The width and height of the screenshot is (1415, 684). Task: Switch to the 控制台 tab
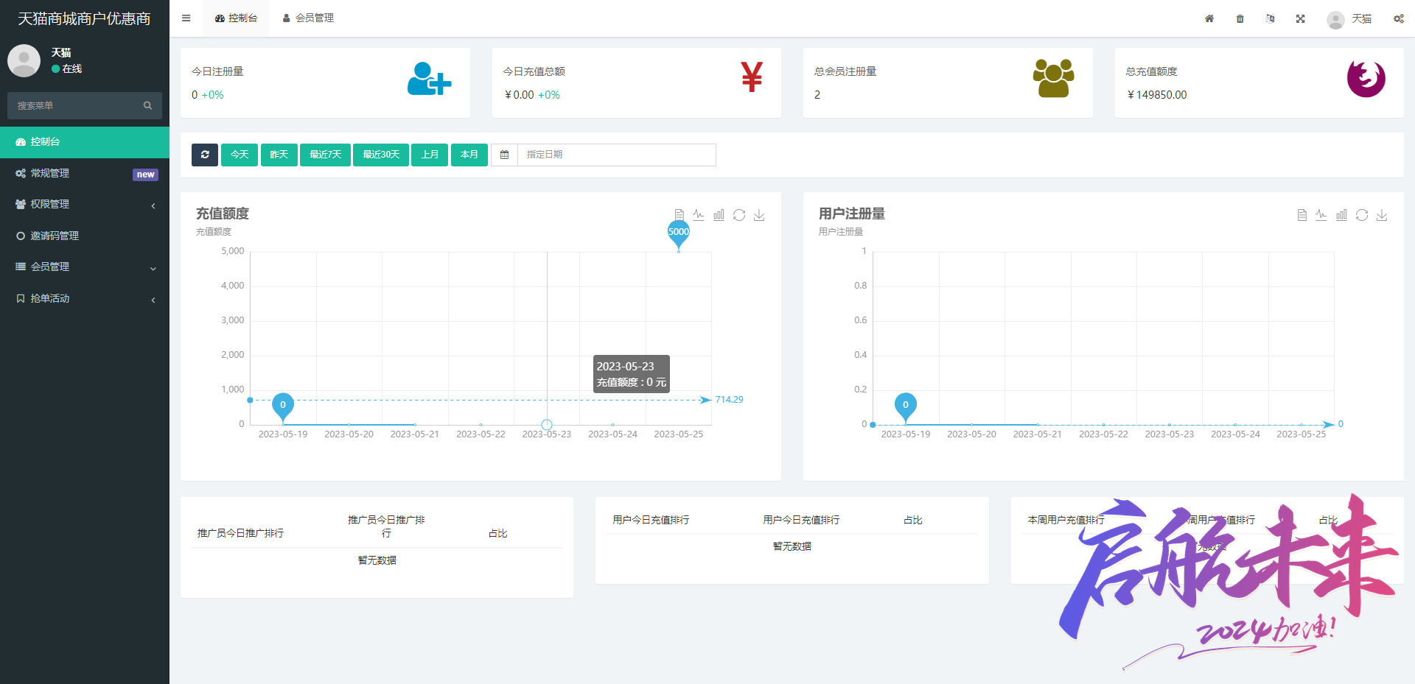(x=236, y=18)
